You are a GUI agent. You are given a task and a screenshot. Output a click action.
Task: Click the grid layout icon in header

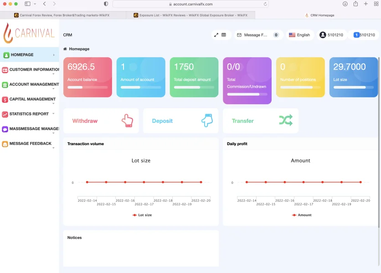tap(224, 35)
